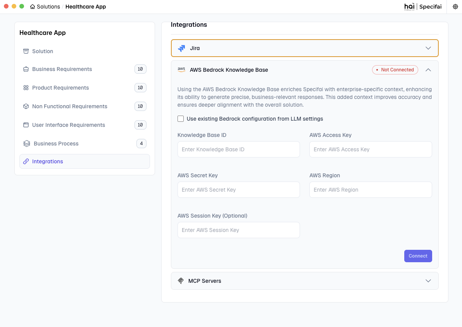Click the Business Process layers icon
The width and height of the screenshot is (462, 327).
coord(27,144)
